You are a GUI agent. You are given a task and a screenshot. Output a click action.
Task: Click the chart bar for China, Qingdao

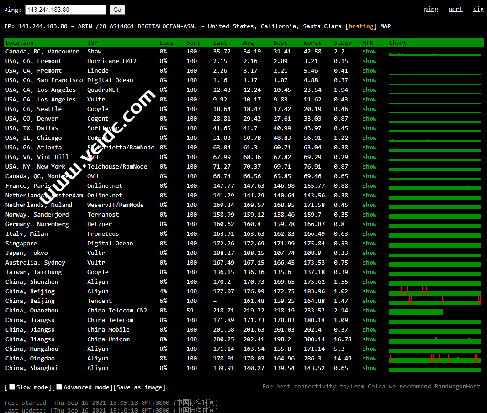(434, 359)
